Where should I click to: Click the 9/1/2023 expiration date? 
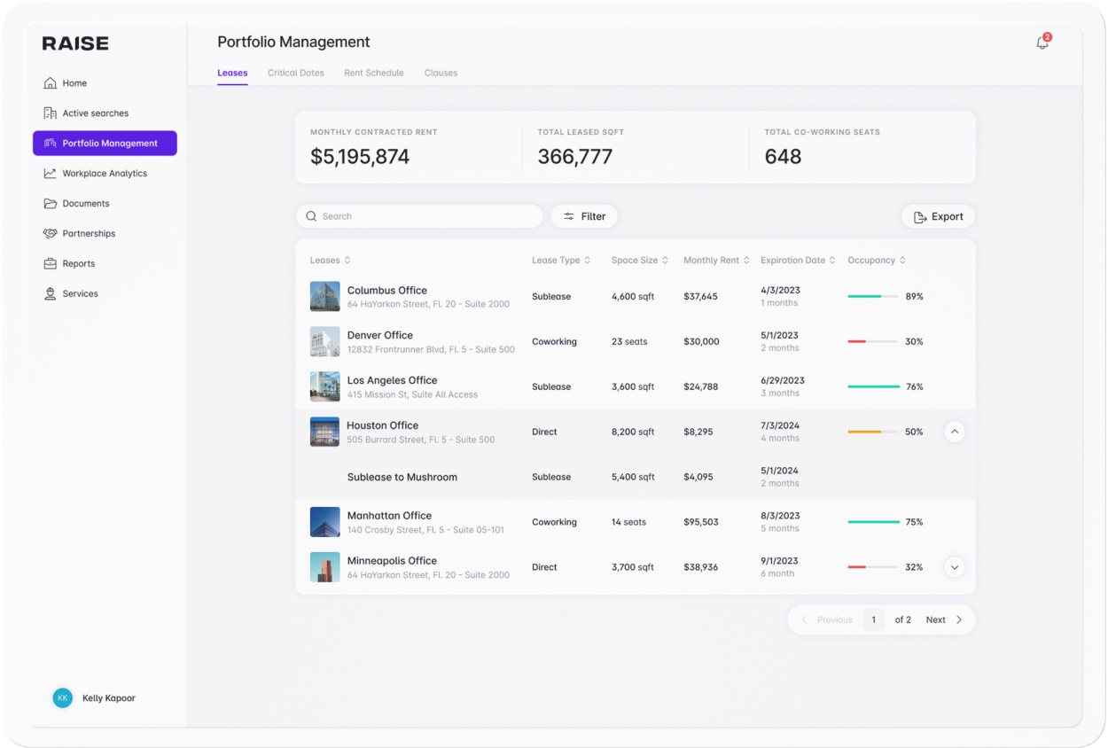779,561
